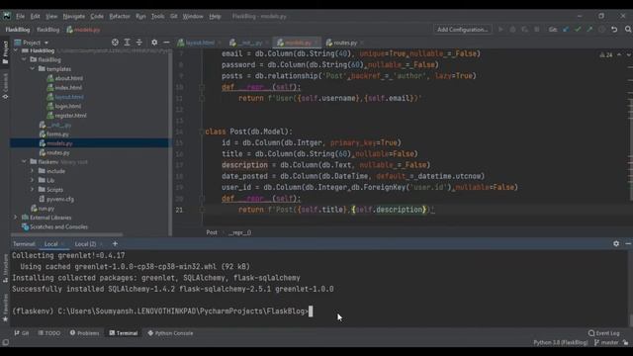Click the Run play icon in toolbar
Viewport: 633px width, 356px height.
(500, 30)
